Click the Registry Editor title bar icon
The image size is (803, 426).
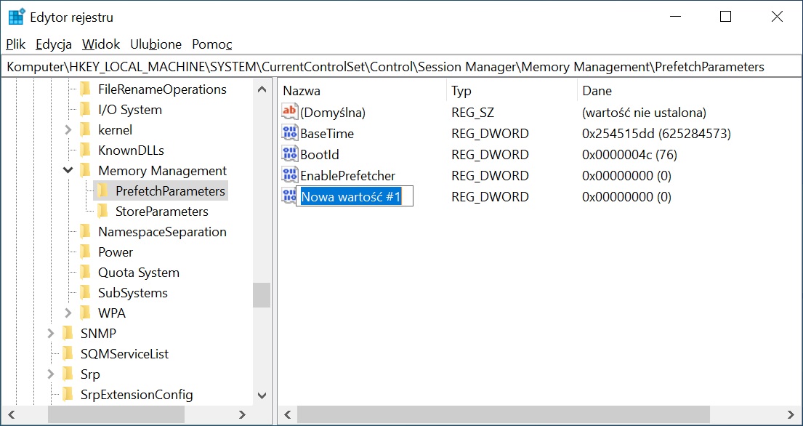(x=16, y=17)
